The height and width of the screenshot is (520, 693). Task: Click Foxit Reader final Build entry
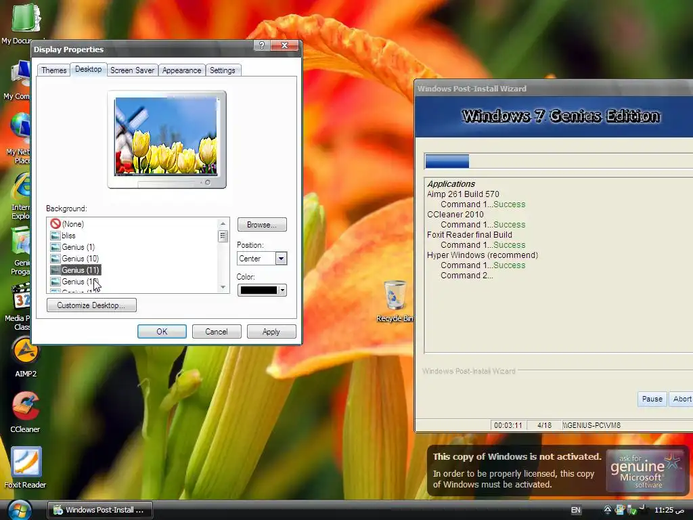470,235
